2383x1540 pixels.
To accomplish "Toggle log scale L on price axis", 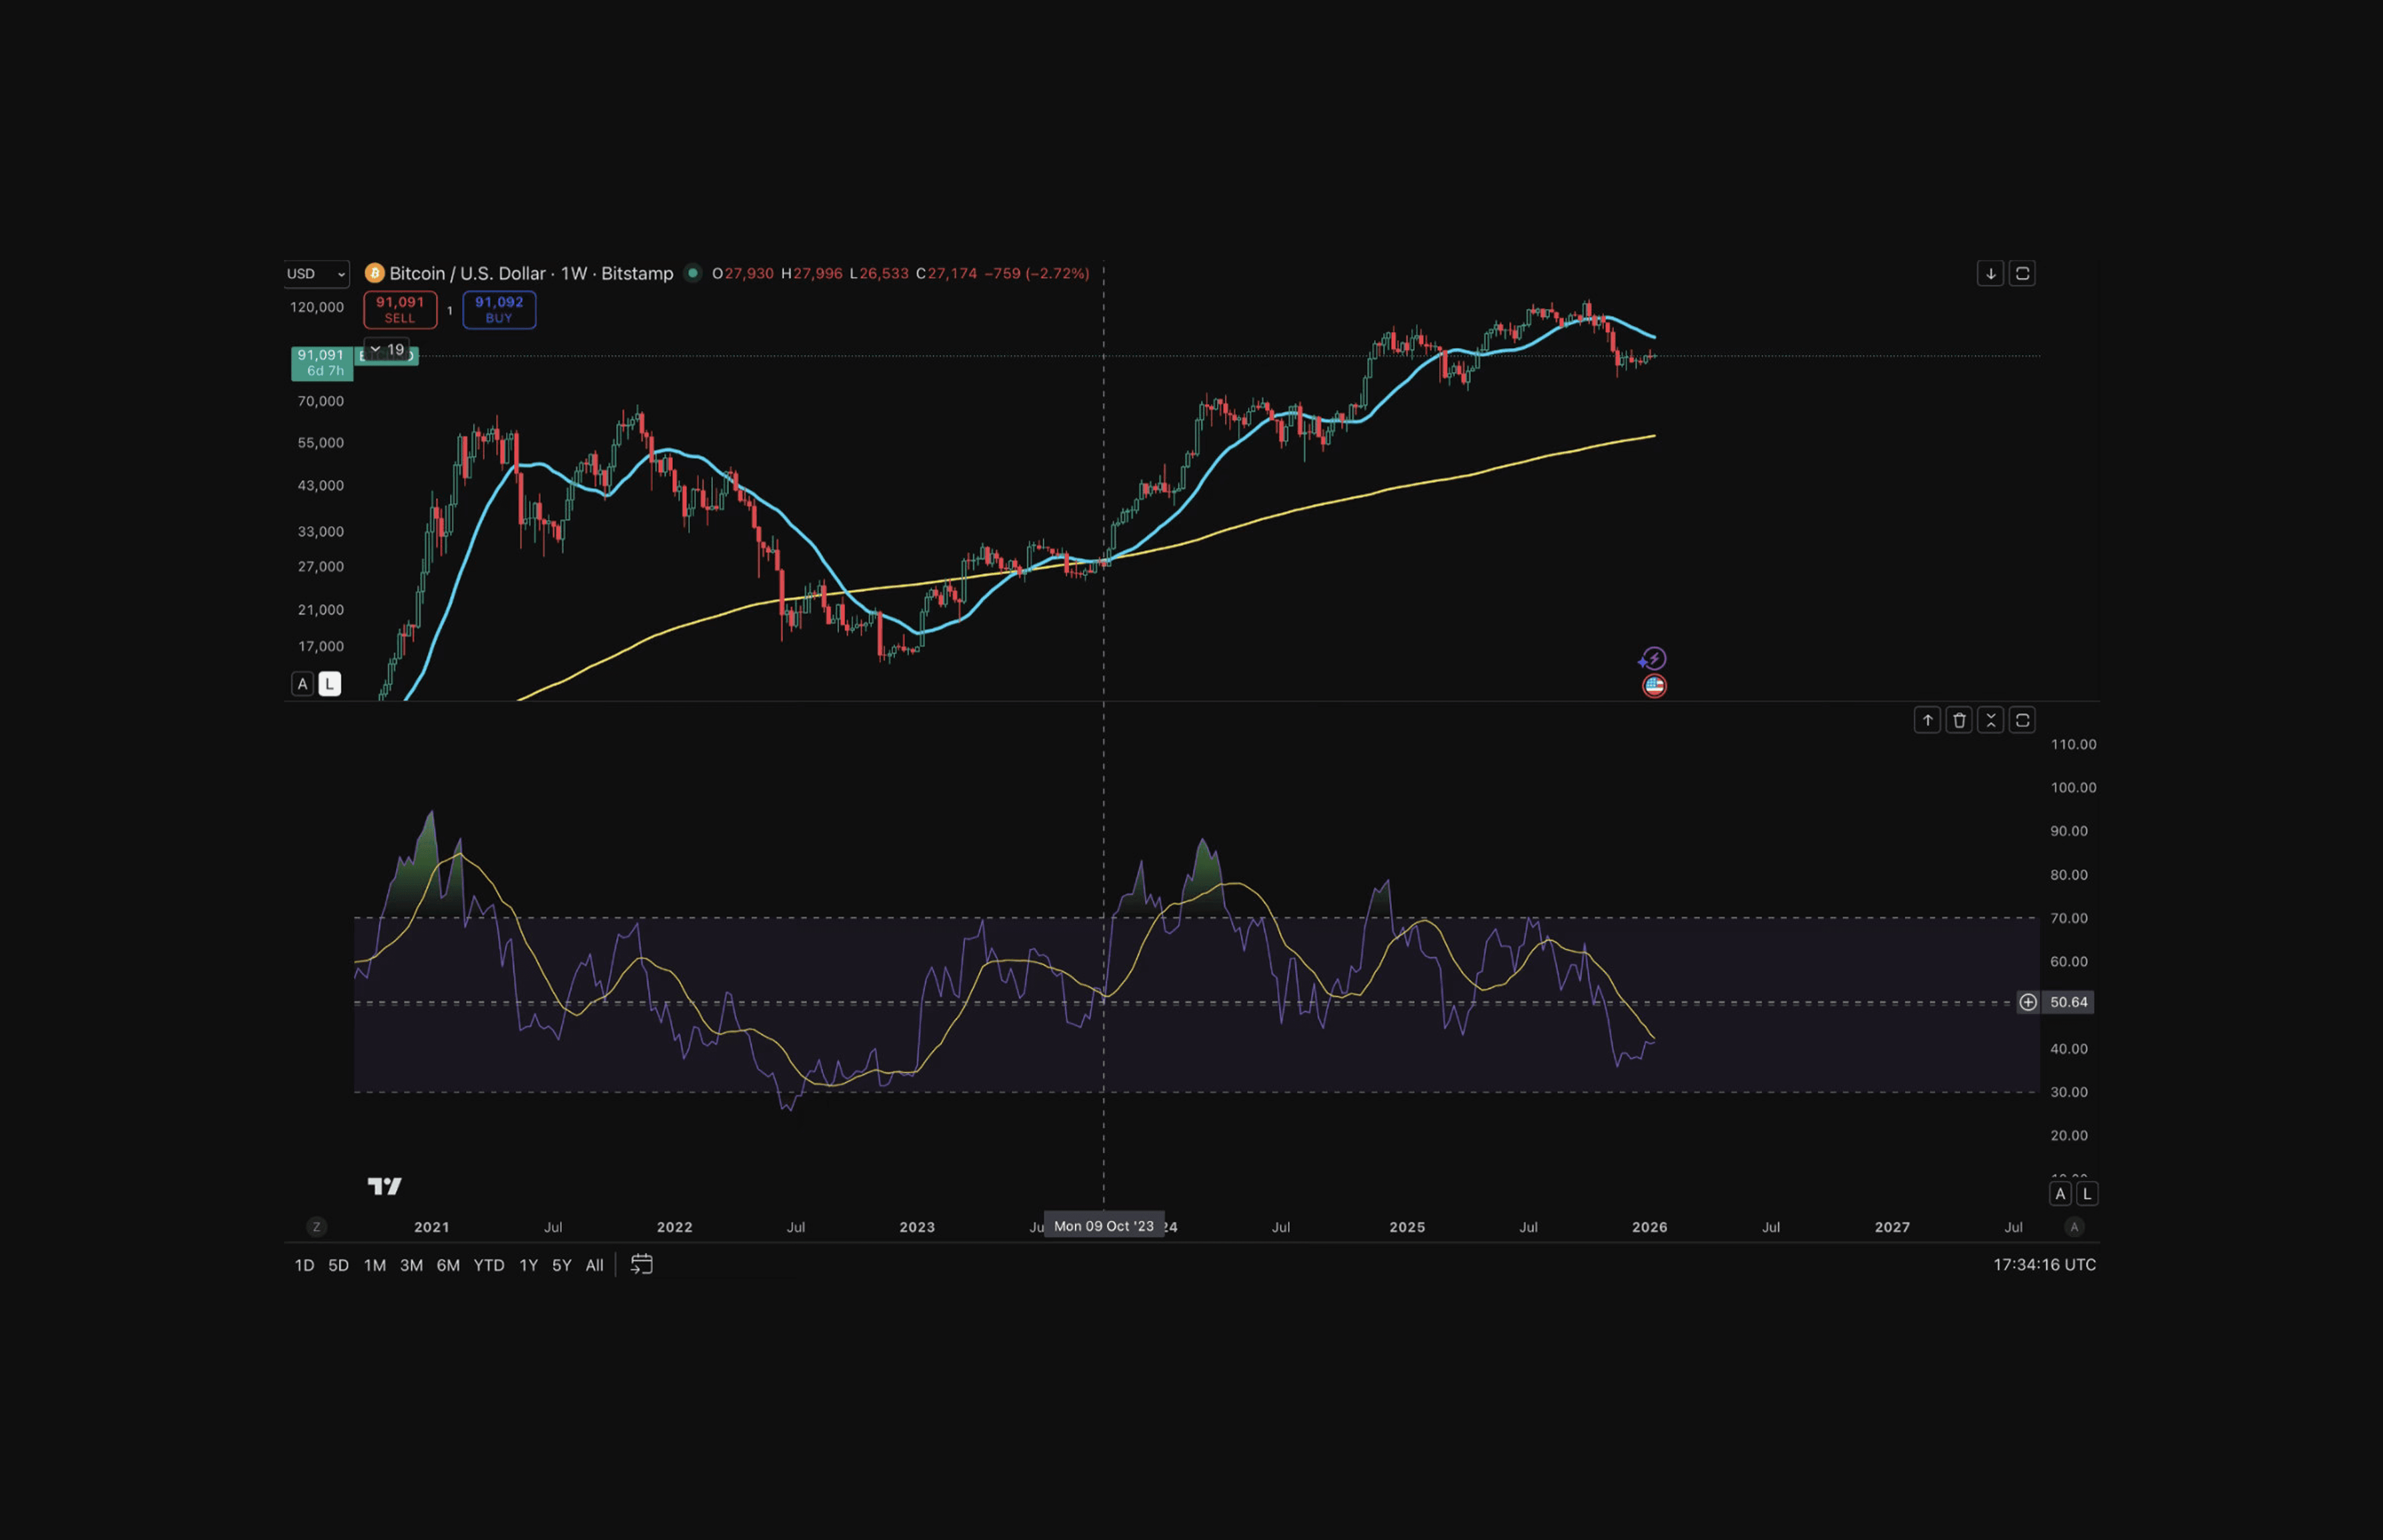I will pyautogui.click(x=329, y=684).
